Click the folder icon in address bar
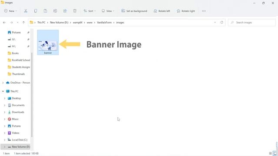 pos(31,23)
